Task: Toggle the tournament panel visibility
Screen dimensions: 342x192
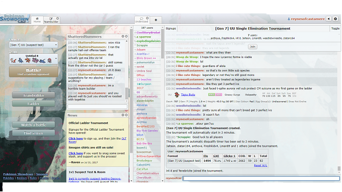Action: click(x=335, y=28)
